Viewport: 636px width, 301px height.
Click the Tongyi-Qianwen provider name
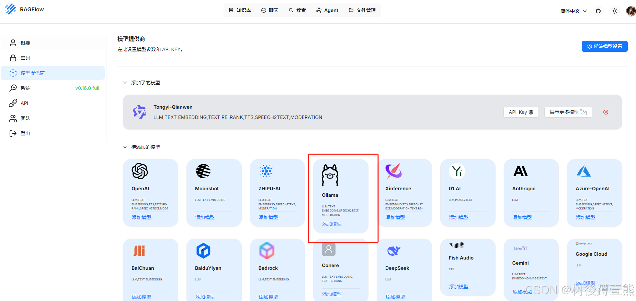[x=173, y=107]
